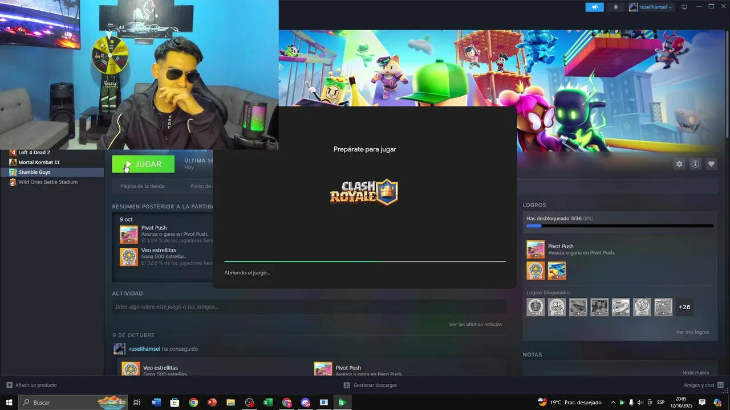Add game to favorites with heart icon
Screen dimensions: 730x410
(x=711, y=164)
